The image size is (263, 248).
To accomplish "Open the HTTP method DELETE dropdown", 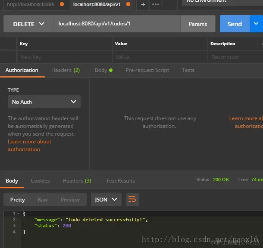I will click(x=29, y=24).
